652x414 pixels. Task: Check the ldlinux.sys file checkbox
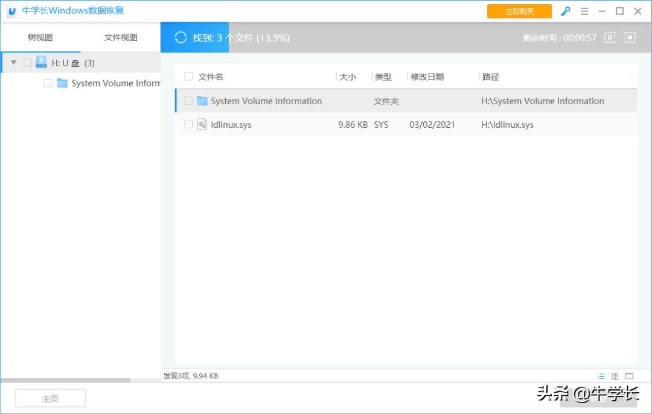(188, 125)
